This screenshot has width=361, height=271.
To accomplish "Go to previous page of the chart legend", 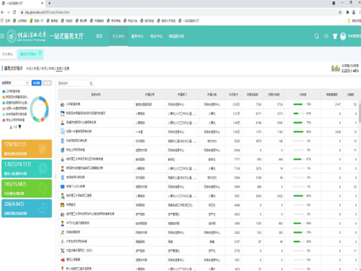I will coord(11,127).
